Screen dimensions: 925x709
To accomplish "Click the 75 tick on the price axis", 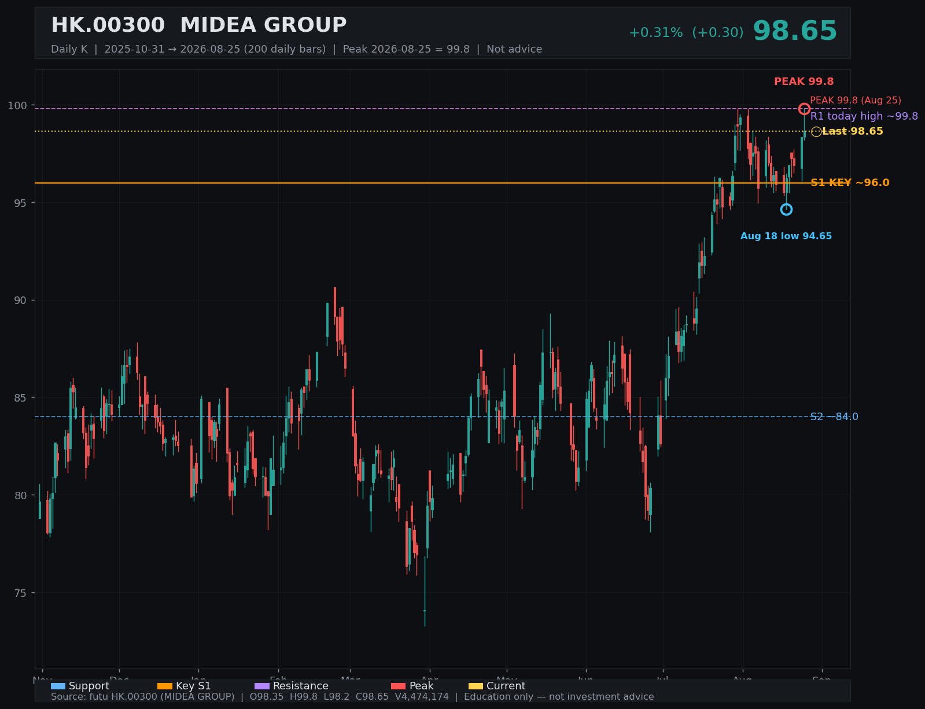I will click(x=21, y=593).
